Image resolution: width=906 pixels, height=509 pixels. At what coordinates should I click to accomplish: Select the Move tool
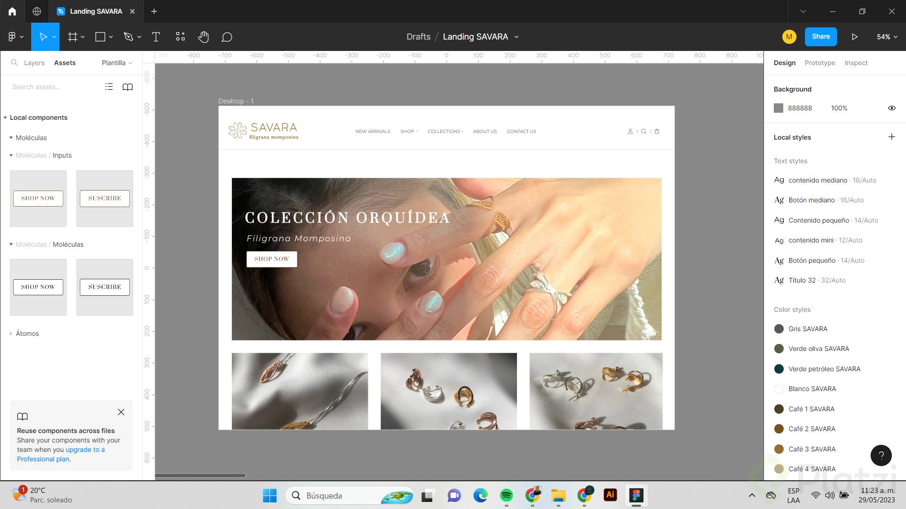[43, 37]
